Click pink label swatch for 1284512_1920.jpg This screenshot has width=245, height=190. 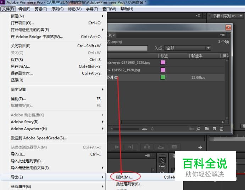click(163, 70)
